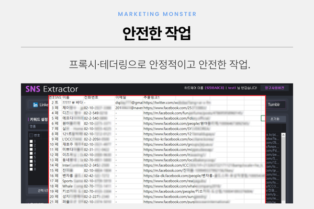Click the MARKETING MONSTER heading text
314x209 pixels.
tap(157, 14)
